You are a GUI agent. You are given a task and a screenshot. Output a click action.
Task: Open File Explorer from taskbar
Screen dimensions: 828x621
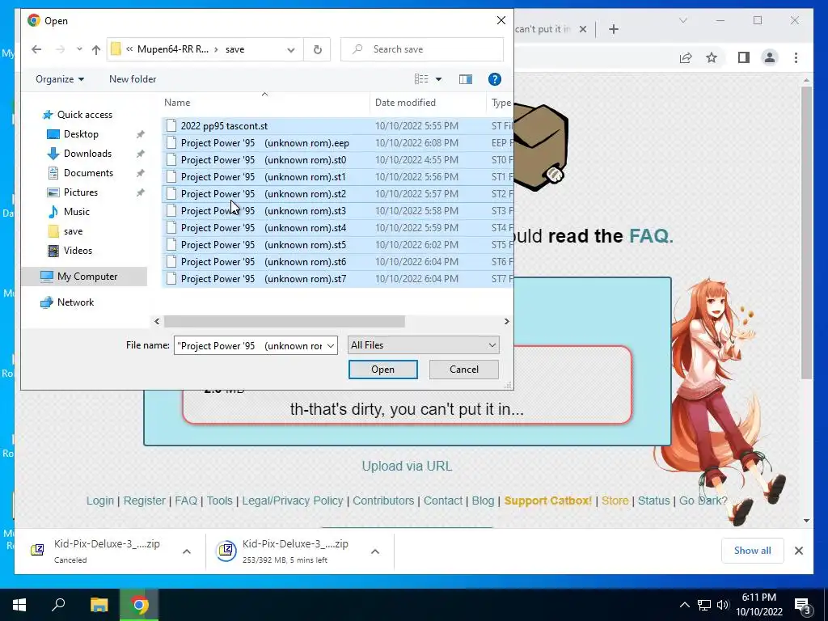coord(99,605)
